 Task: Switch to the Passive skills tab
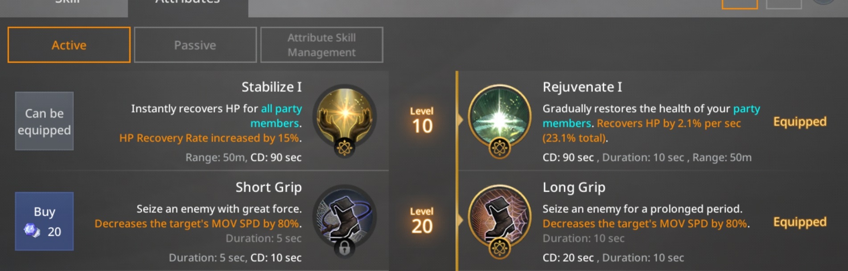pos(195,45)
